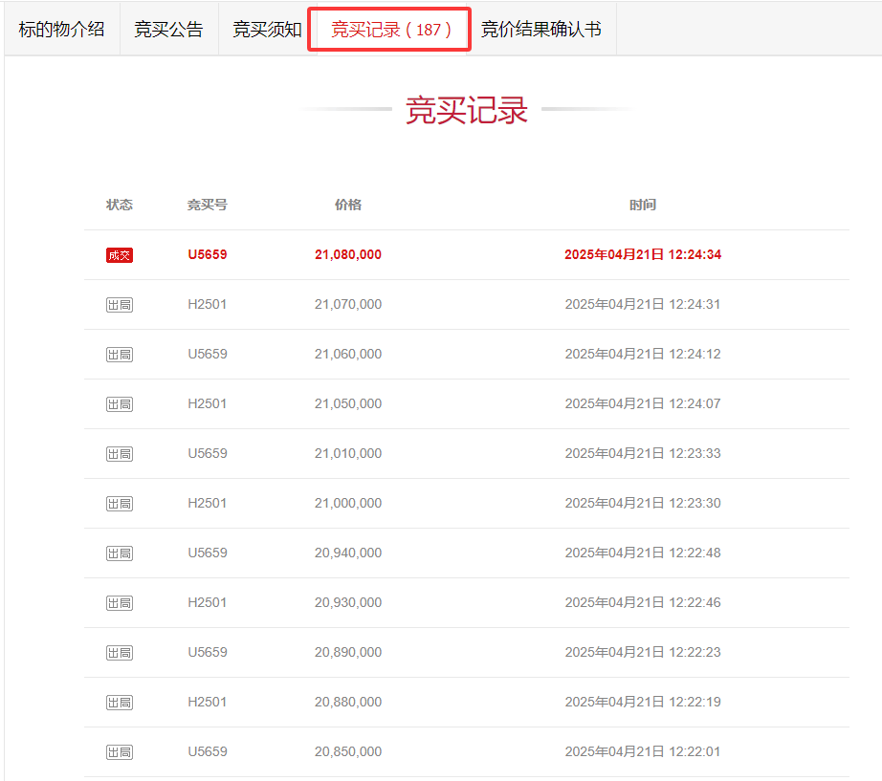Click 出局 badge in the 21,000,000 row
This screenshot has height=781, width=882.
point(120,504)
